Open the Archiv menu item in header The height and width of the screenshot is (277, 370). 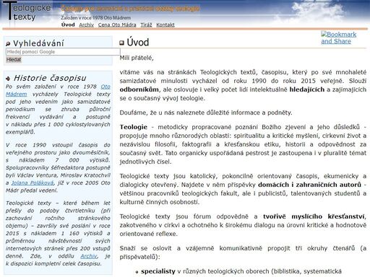86,25
